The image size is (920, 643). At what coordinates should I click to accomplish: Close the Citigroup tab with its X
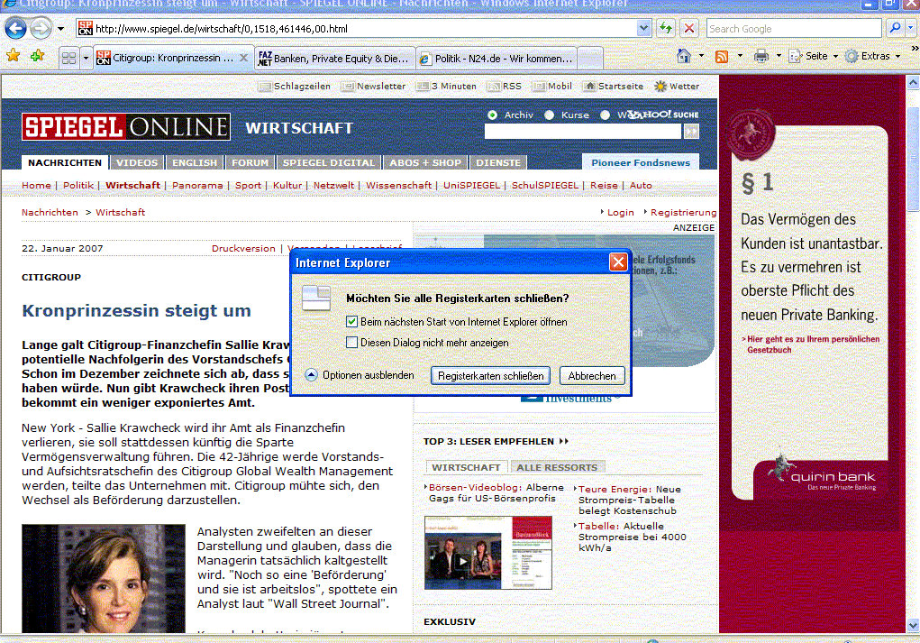(x=243, y=58)
